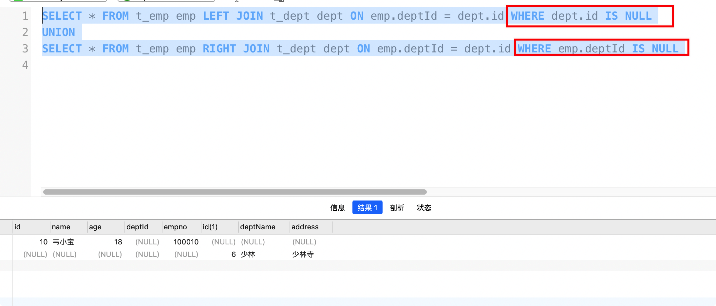Switch to the 信息 tab
This screenshot has height=306, width=716.
coord(337,207)
